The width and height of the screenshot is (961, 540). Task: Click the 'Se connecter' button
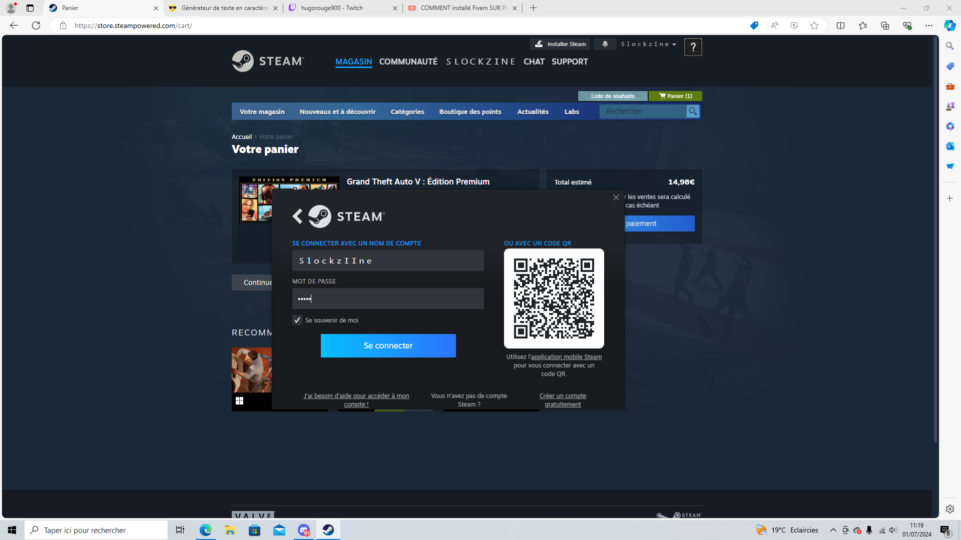pyautogui.click(x=388, y=345)
